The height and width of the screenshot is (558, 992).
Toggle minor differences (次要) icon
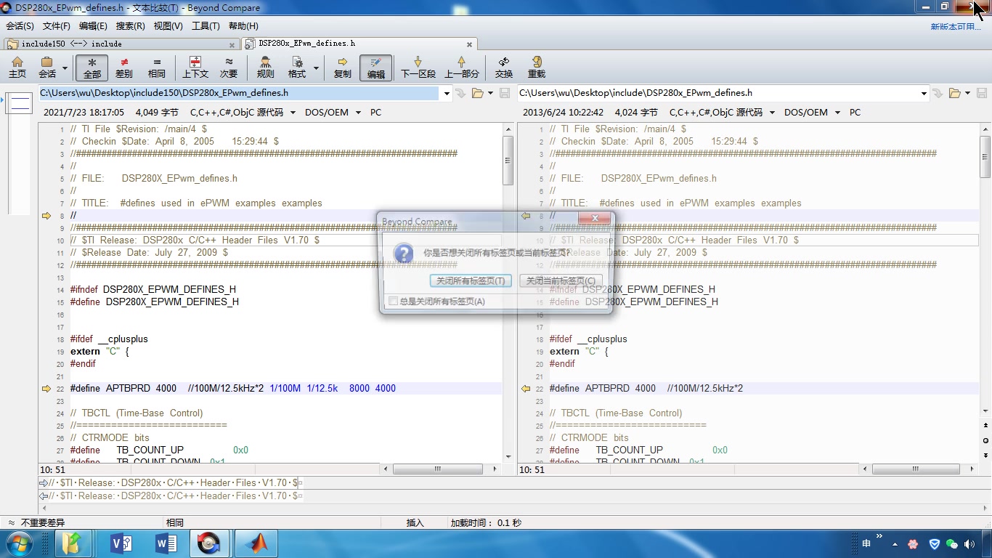229,68
